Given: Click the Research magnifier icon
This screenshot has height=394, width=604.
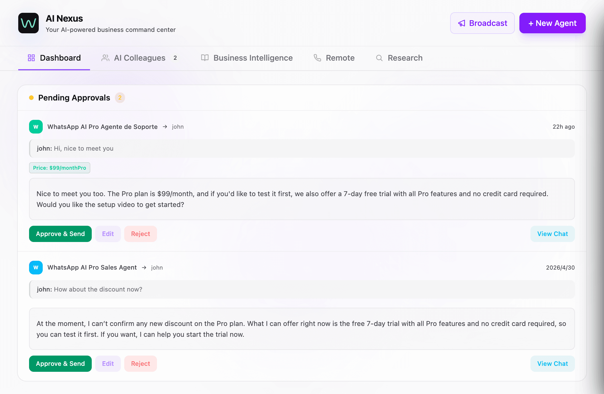Looking at the screenshot, I should [379, 58].
